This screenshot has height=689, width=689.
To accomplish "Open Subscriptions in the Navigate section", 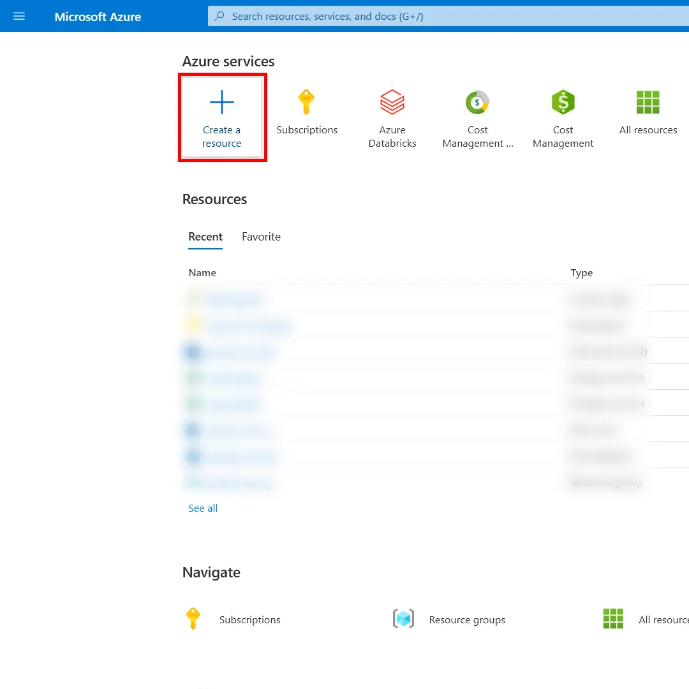I will (249, 619).
